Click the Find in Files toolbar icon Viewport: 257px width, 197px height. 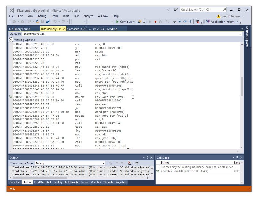[140, 22]
